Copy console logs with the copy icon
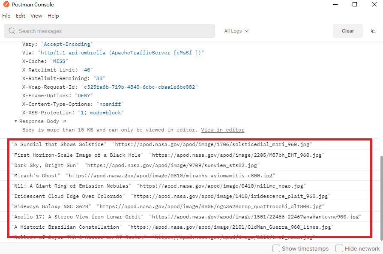Image resolution: width=383 pixels, height=254 pixels. [x=373, y=31]
